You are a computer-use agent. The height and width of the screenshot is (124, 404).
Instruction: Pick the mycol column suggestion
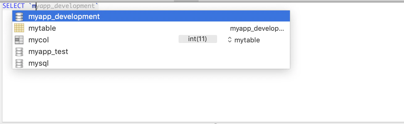pos(39,40)
